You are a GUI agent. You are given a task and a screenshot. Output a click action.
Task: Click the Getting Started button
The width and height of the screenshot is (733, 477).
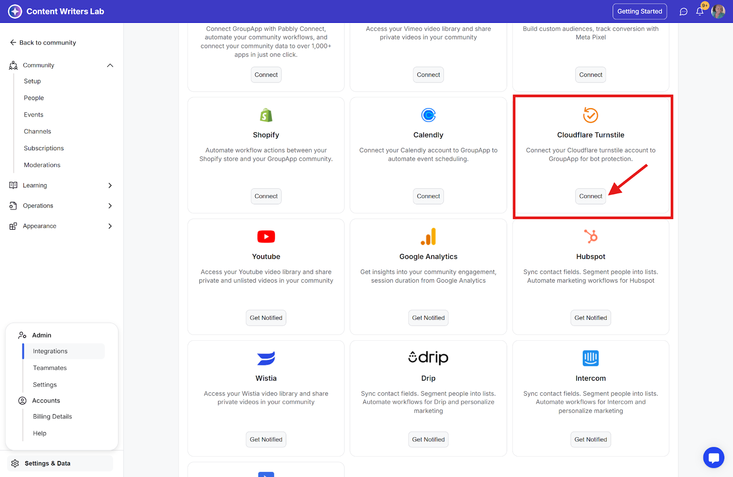pos(640,11)
